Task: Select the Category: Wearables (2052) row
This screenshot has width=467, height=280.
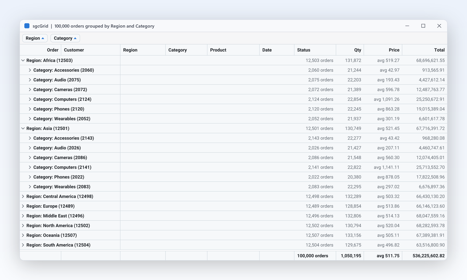Action: pyautogui.click(x=233, y=119)
